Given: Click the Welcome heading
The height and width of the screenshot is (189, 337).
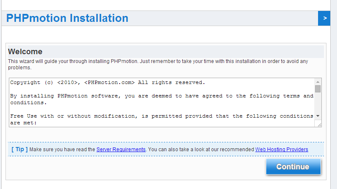Looking at the screenshot, I should (25, 52).
